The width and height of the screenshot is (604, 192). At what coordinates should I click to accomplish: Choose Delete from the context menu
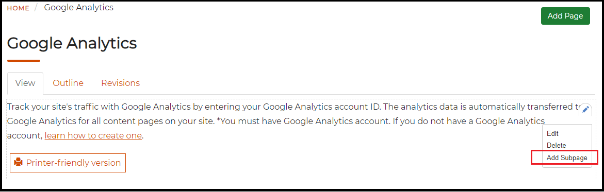[x=556, y=146]
